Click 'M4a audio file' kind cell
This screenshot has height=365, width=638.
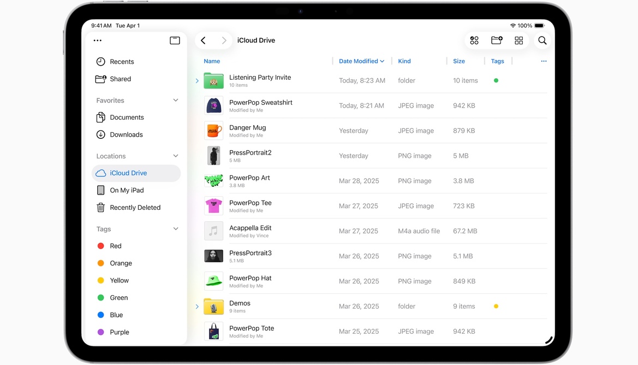(x=419, y=231)
